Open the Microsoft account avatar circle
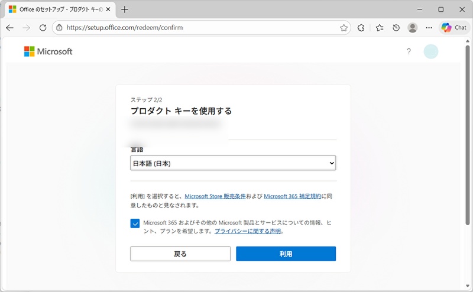The height and width of the screenshot is (292, 473). [x=431, y=51]
